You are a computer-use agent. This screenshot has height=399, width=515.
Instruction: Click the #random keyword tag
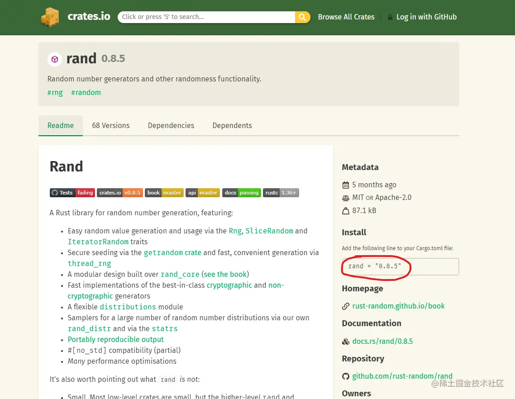(x=86, y=93)
